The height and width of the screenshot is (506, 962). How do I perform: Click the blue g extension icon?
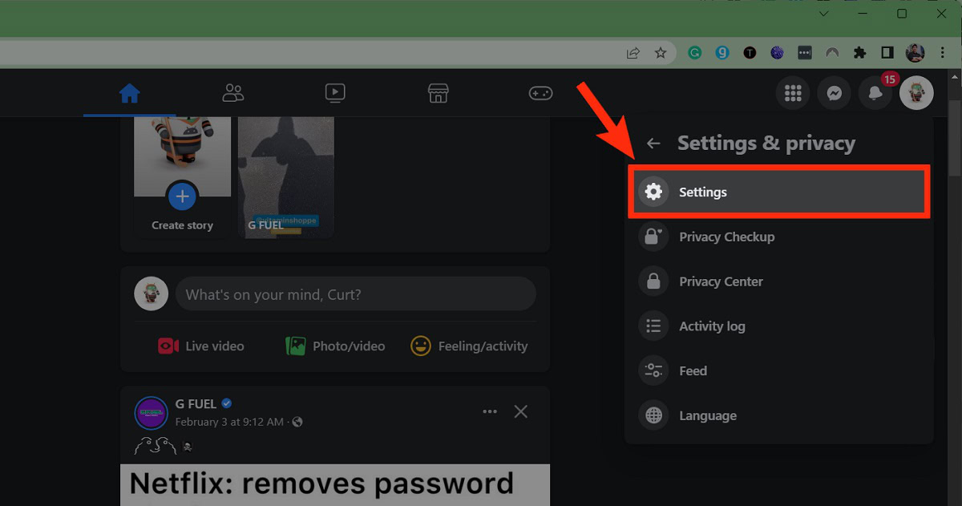722,53
